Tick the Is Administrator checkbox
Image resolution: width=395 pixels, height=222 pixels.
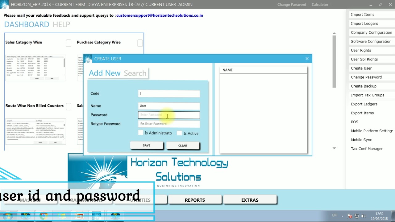141,133
